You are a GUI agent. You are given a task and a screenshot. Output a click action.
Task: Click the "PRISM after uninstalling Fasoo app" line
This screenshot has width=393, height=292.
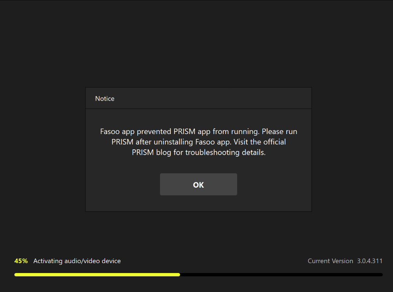(x=174, y=142)
